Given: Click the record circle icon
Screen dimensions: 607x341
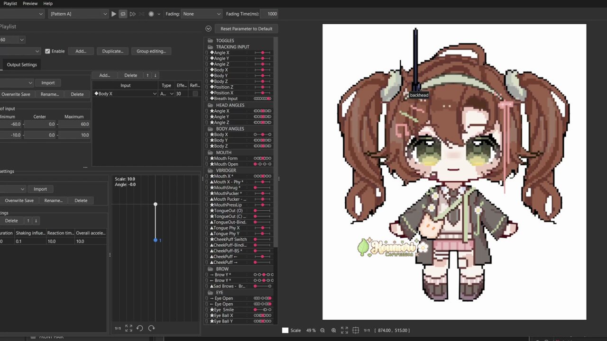Looking at the screenshot, I should [151, 14].
